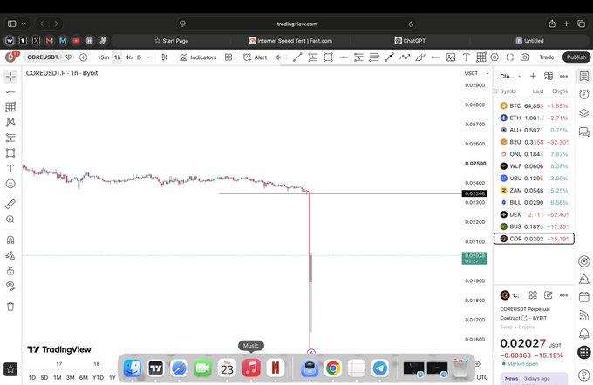593x385 pixels.
Task: Open the notifications bell icon
Action: tap(584, 334)
